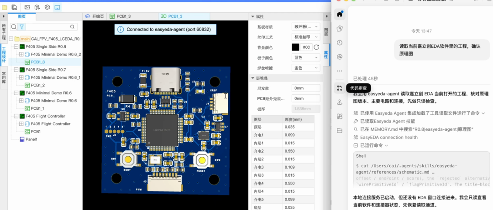
Task: Click the magnifier inside the search field
Action: point(72,27)
